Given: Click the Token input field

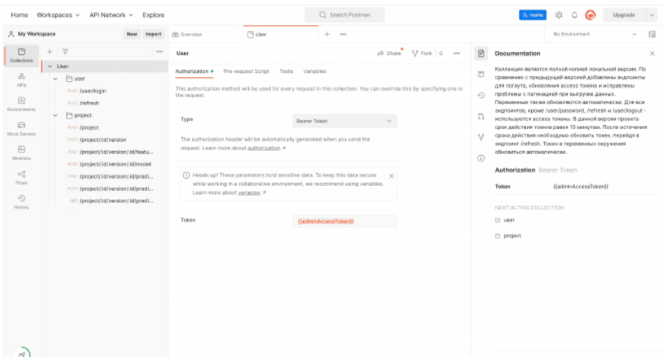Looking at the screenshot, I should click(x=345, y=221).
